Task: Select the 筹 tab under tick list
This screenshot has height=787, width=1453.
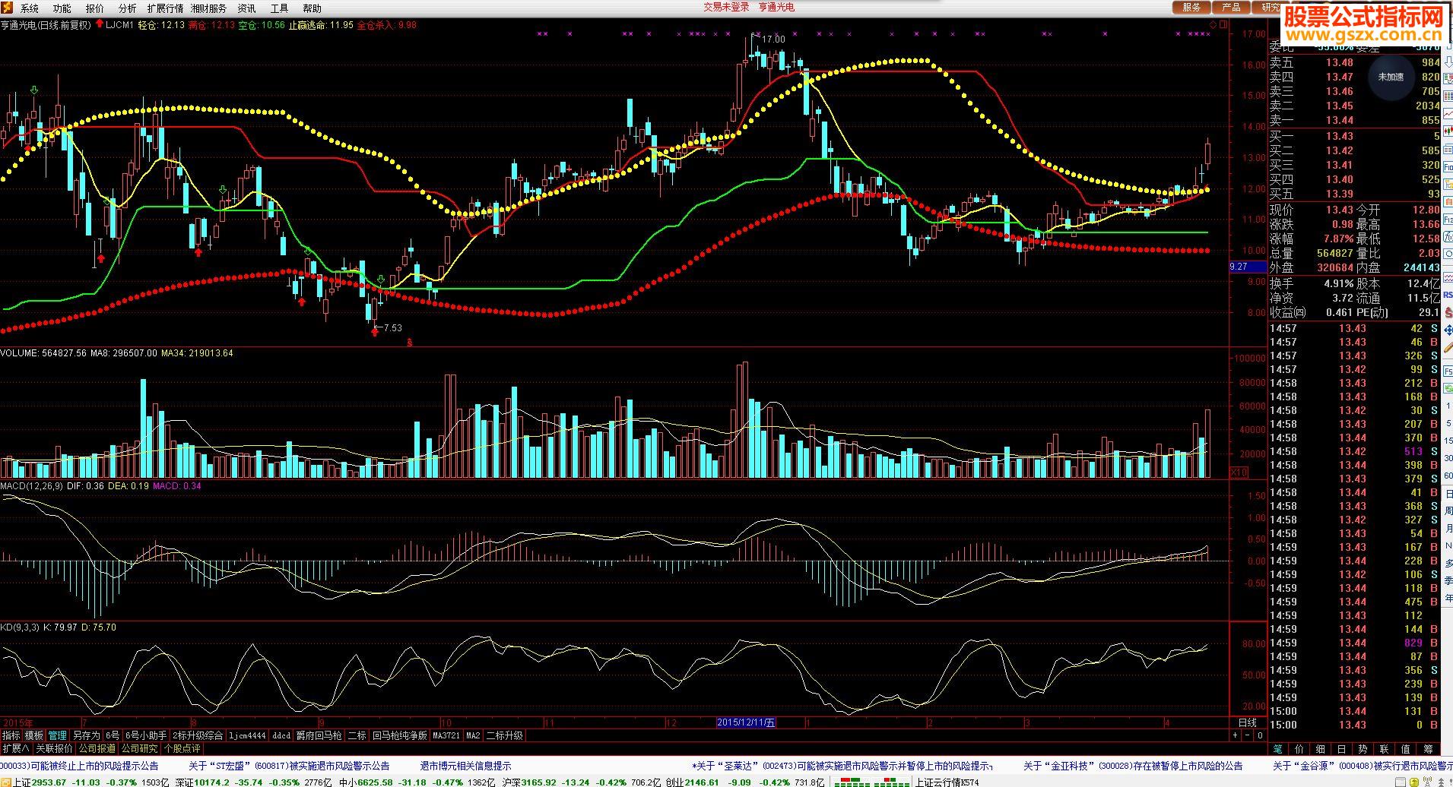Action: (x=1428, y=749)
